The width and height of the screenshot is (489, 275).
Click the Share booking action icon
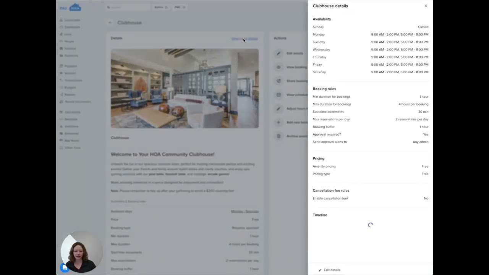279,81
